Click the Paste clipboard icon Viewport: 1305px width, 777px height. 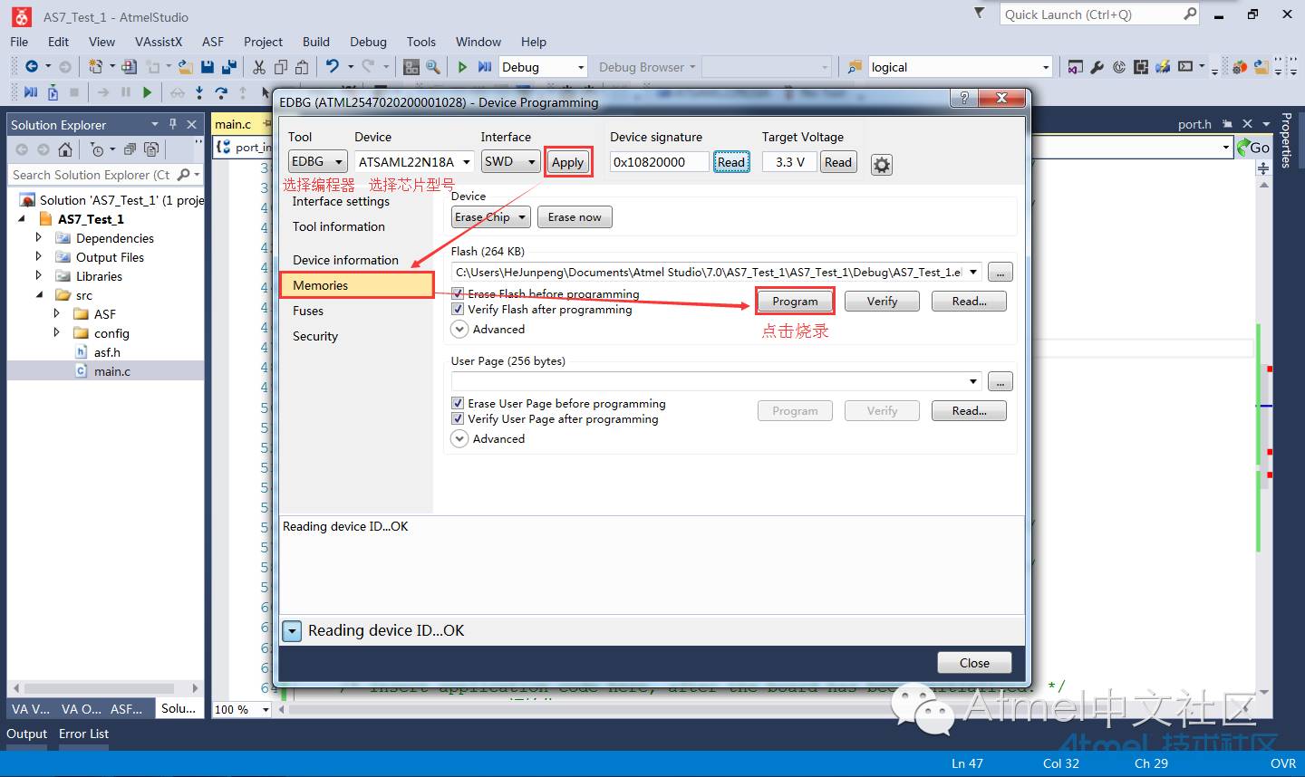[302, 66]
